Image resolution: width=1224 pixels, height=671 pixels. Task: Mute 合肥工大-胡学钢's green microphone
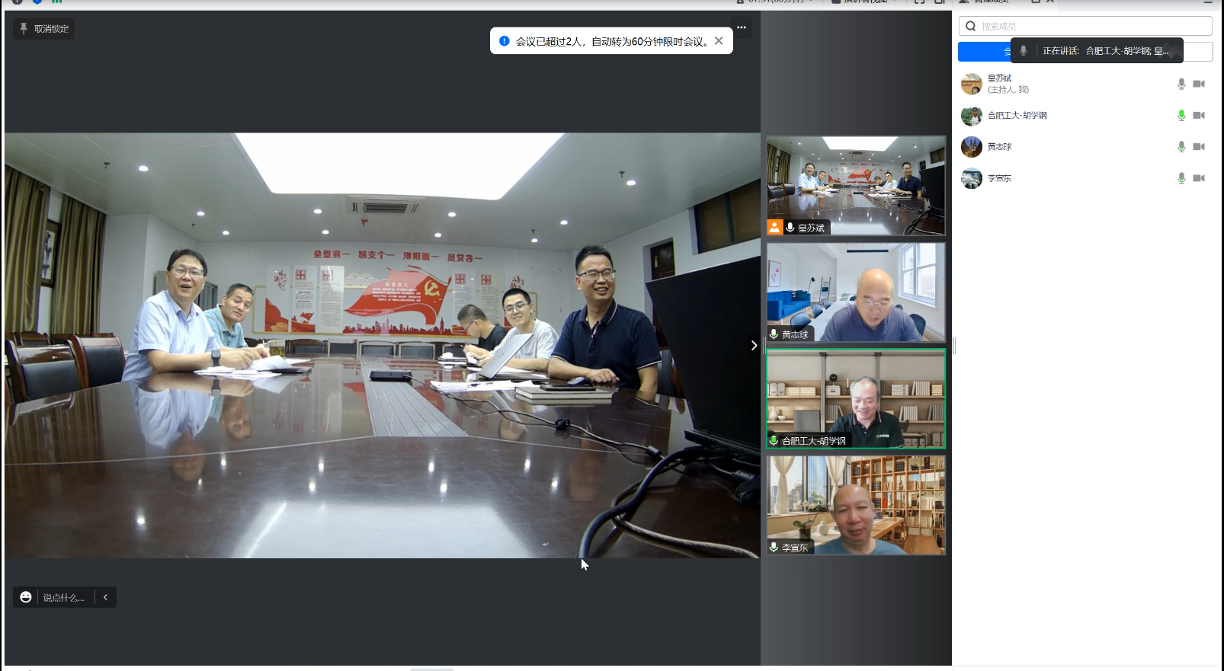[x=1181, y=115]
